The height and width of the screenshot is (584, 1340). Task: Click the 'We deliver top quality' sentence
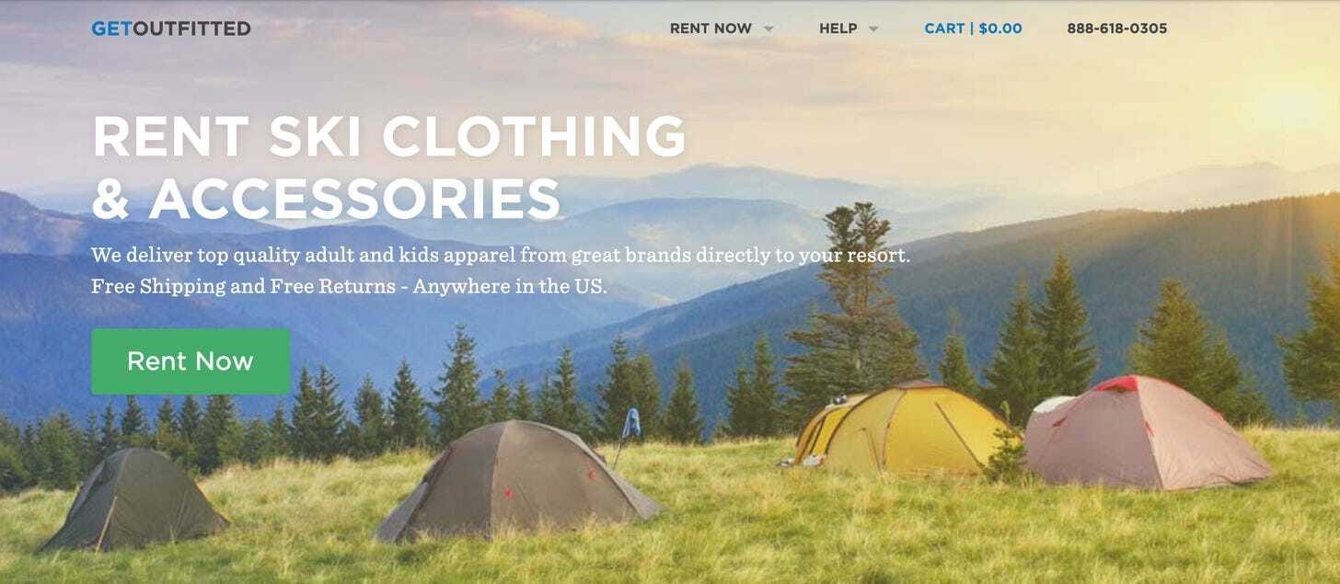(x=501, y=255)
